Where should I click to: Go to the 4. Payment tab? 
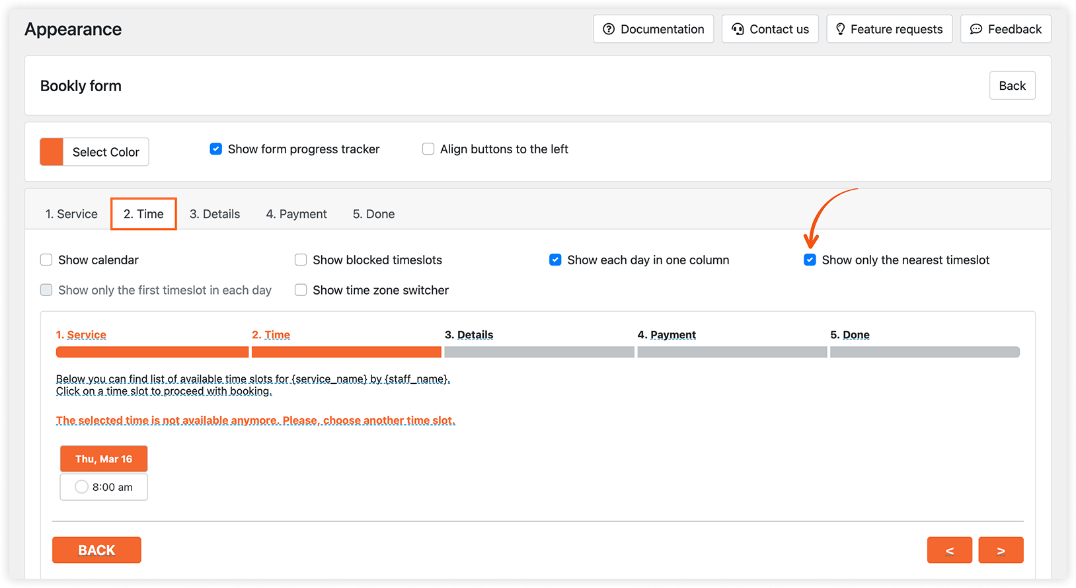pyautogui.click(x=296, y=214)
